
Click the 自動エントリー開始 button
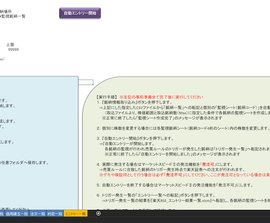point(80,13)
